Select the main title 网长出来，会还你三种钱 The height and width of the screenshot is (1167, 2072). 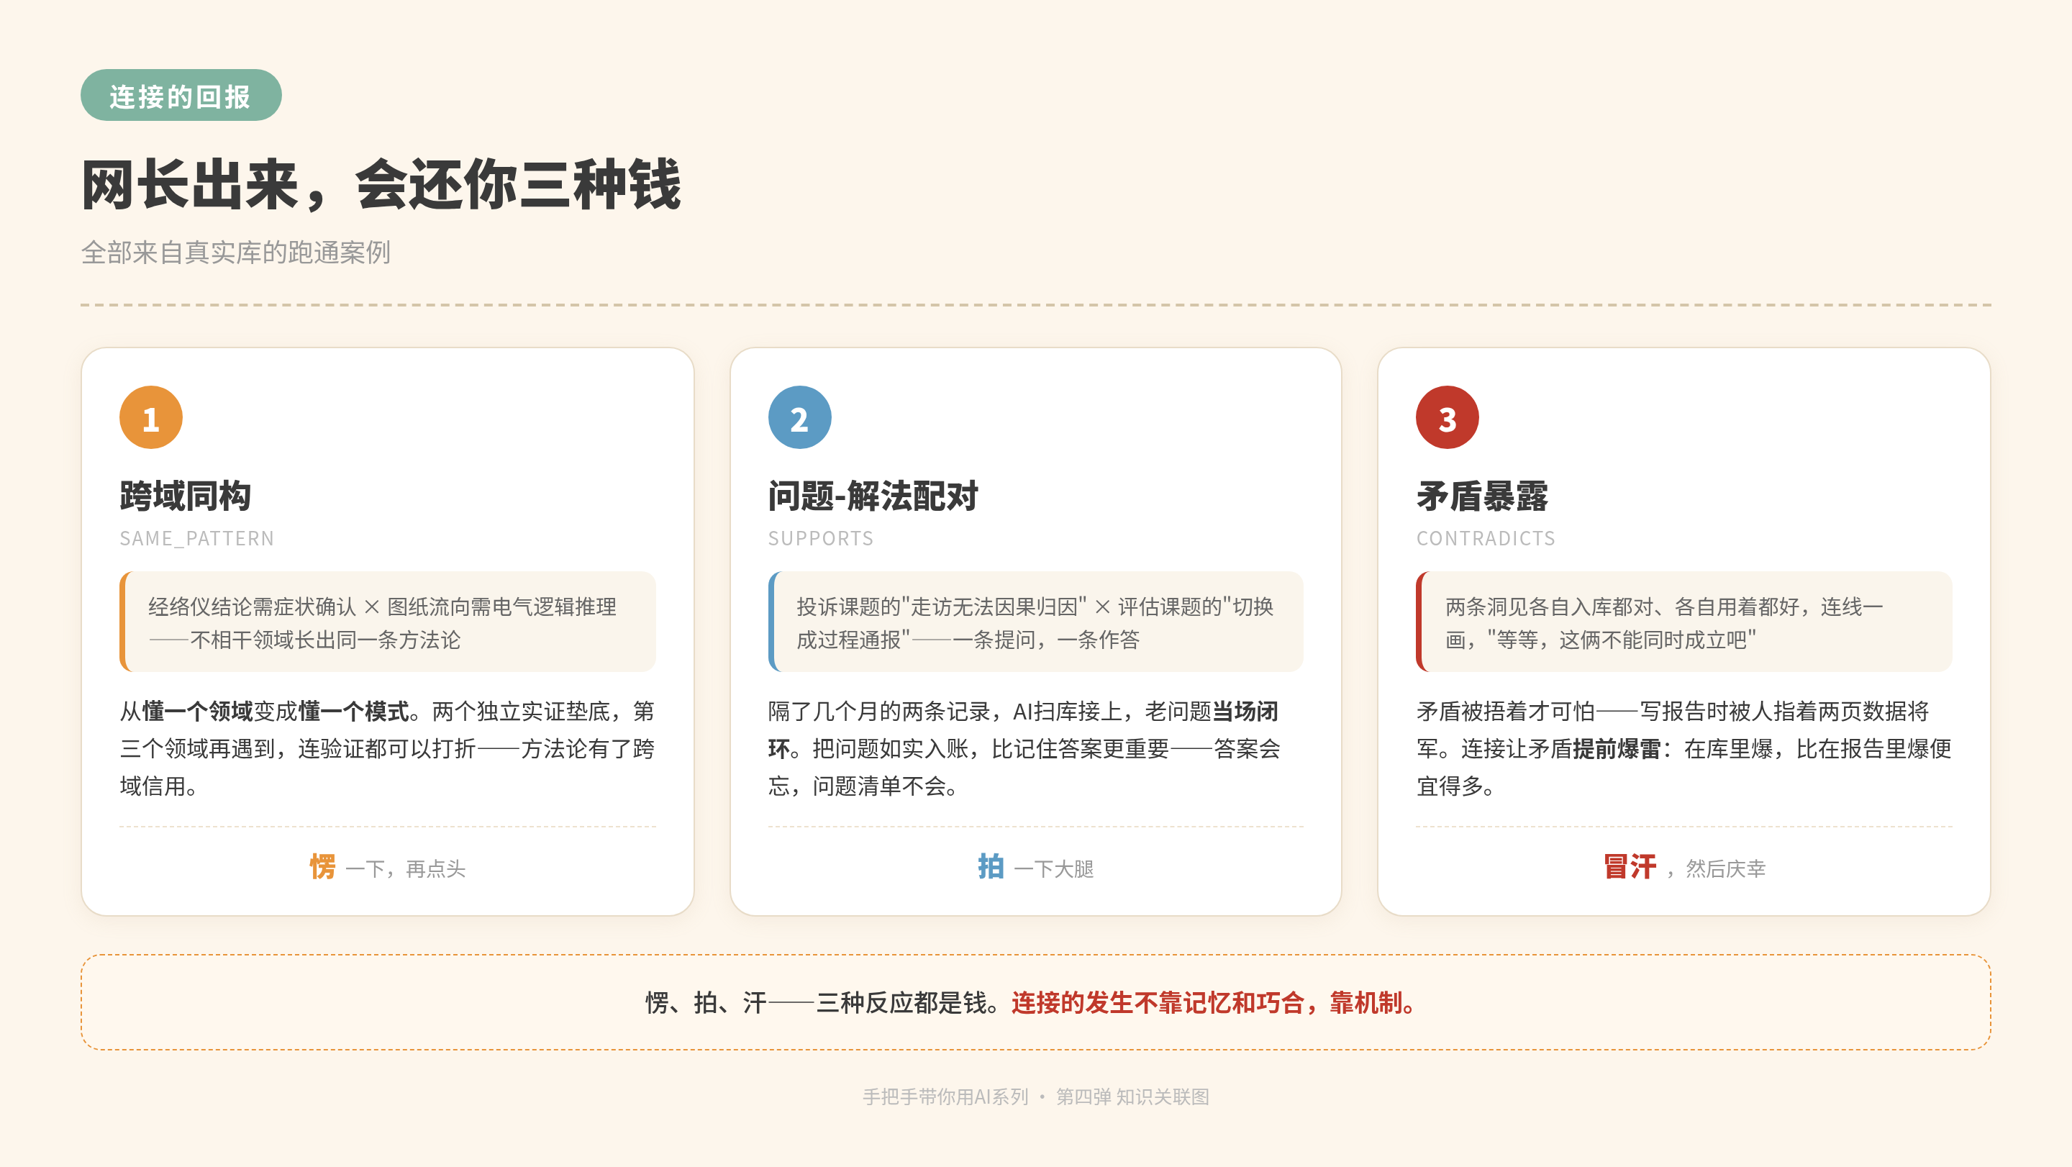coord(381,185)
